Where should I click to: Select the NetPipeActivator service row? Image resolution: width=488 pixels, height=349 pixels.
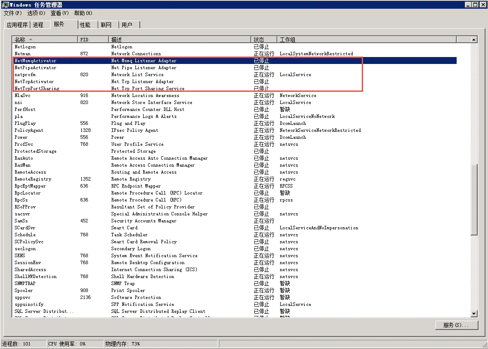234,67
